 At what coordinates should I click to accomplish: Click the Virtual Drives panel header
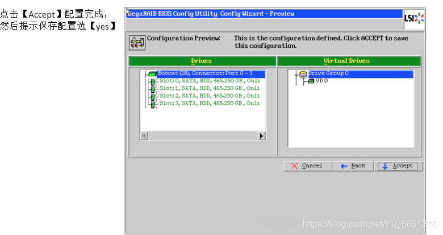(x=349, y=61)
